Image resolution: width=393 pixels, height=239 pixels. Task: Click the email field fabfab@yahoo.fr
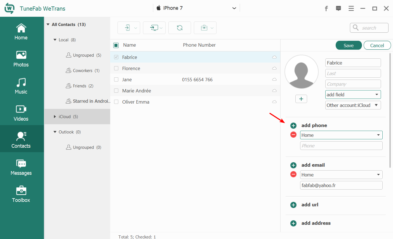pos(341,185)
